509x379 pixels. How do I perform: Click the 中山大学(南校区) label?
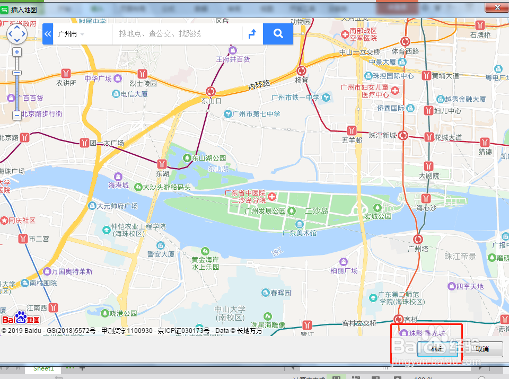[230, 313]
